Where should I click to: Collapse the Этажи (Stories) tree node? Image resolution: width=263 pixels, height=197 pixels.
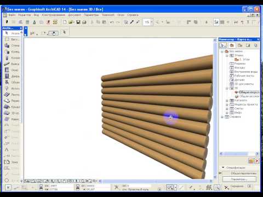tap(227, 55)
